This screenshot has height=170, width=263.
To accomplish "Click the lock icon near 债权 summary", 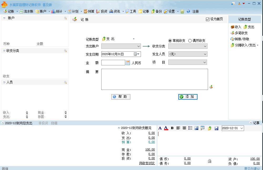I will 210,161.
